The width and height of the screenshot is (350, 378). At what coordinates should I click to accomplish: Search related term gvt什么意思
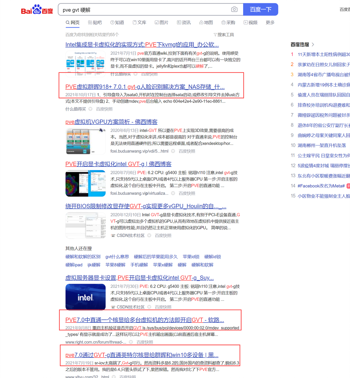[117, 257]
